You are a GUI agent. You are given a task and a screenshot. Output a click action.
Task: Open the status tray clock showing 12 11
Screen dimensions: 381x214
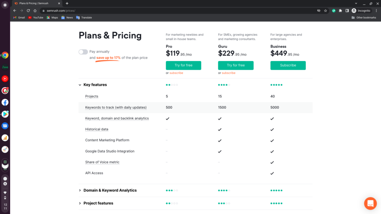5,207
